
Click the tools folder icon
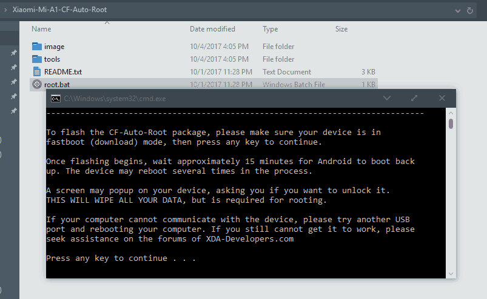[36, 59]
